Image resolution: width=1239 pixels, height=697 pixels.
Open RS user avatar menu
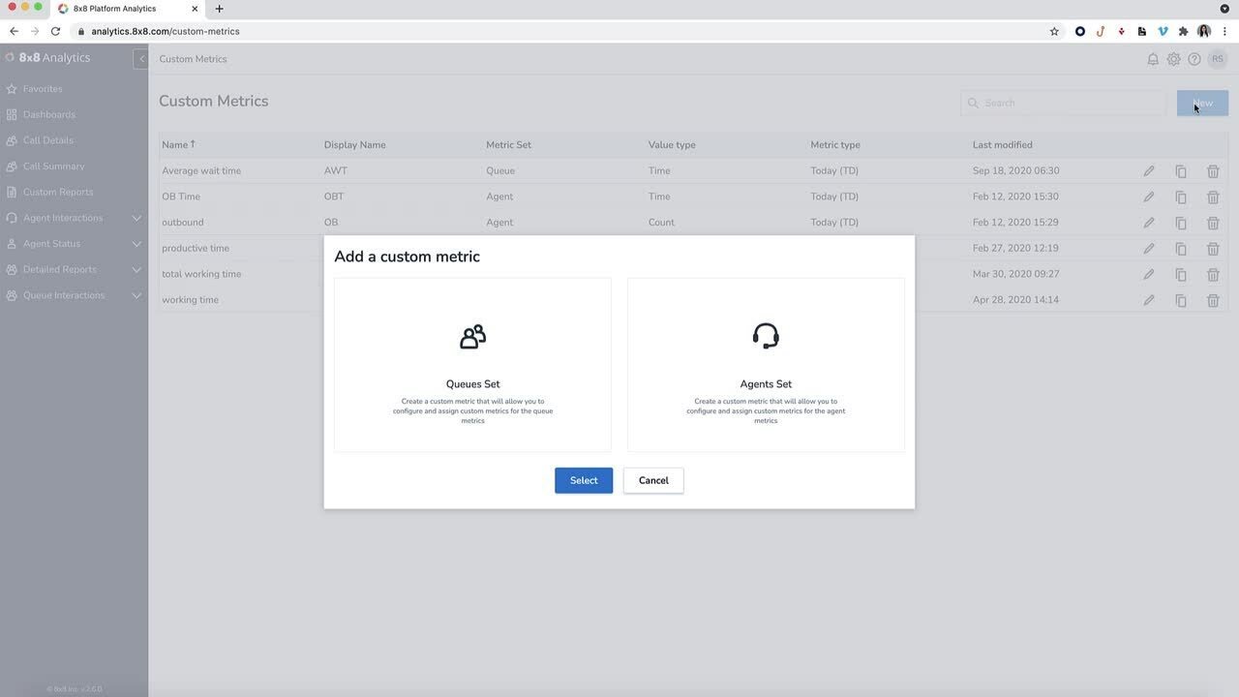pos(1218,59)
